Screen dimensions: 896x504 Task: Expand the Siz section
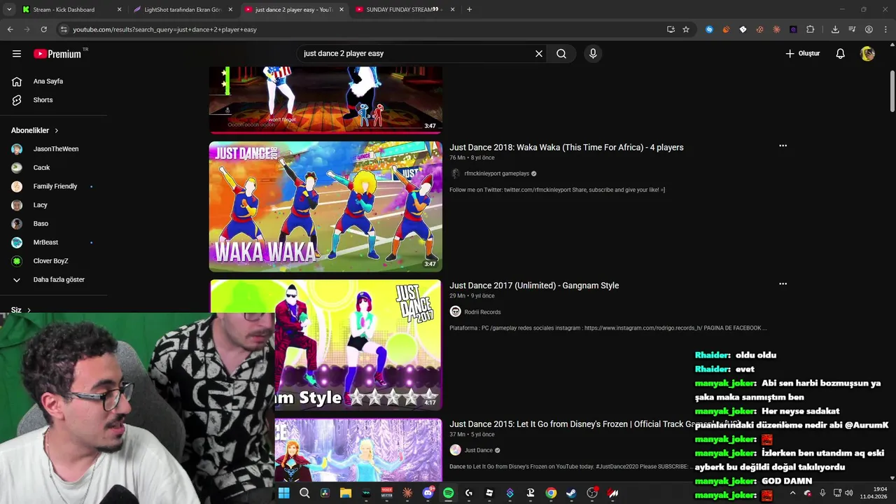[x=21, y=310]
